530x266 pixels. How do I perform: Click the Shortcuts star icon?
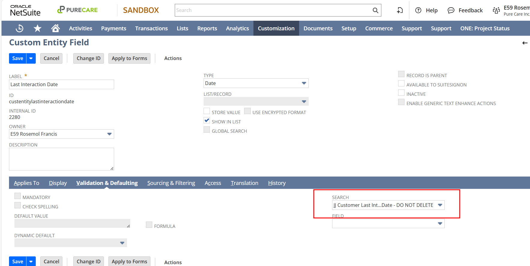click(x=38, y=28)
